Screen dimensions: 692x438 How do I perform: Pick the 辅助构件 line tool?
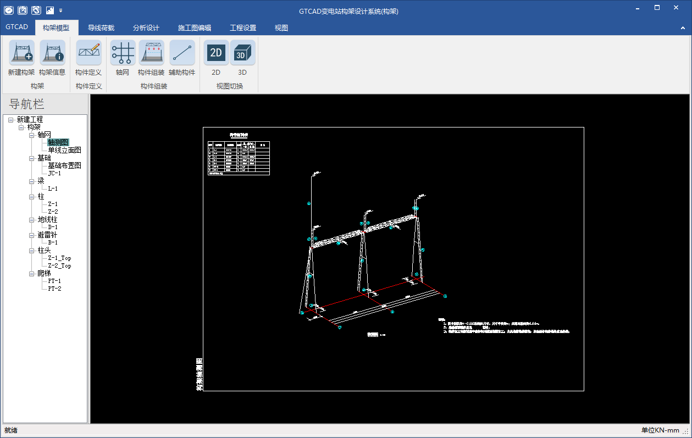182,53
